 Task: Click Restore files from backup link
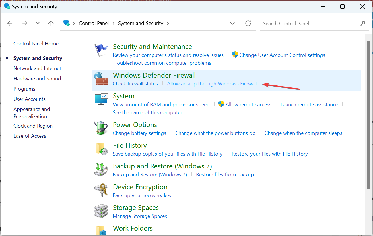pos(225,174)
